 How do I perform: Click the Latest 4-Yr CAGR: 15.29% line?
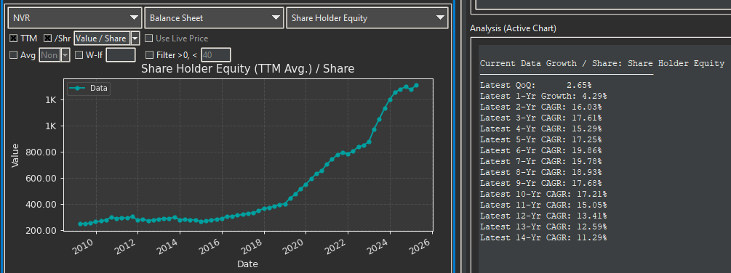(540, 129)
